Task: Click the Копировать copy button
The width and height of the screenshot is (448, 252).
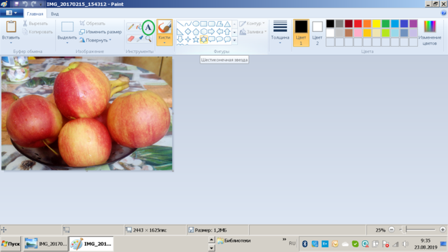Action: [37, 32]
